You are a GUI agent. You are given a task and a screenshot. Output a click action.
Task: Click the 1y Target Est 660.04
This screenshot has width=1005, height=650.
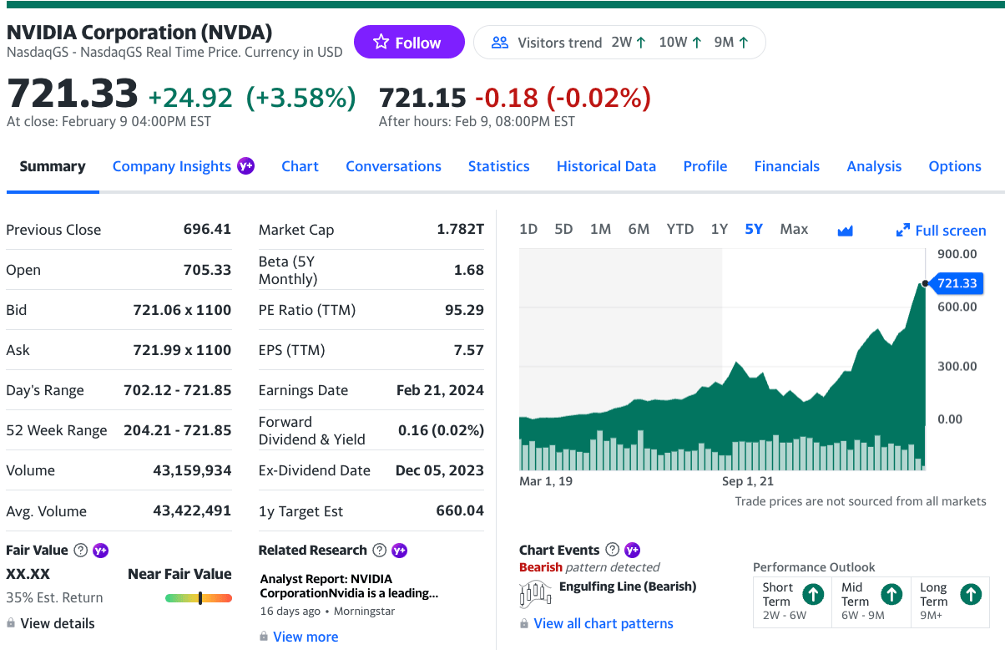(460, 510)
